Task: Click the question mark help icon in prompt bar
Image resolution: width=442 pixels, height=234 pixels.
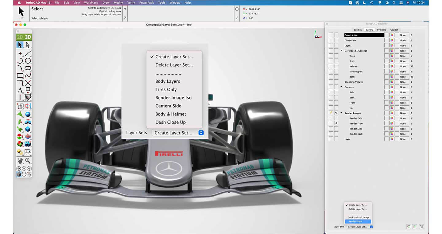Action: coord(125,18)
